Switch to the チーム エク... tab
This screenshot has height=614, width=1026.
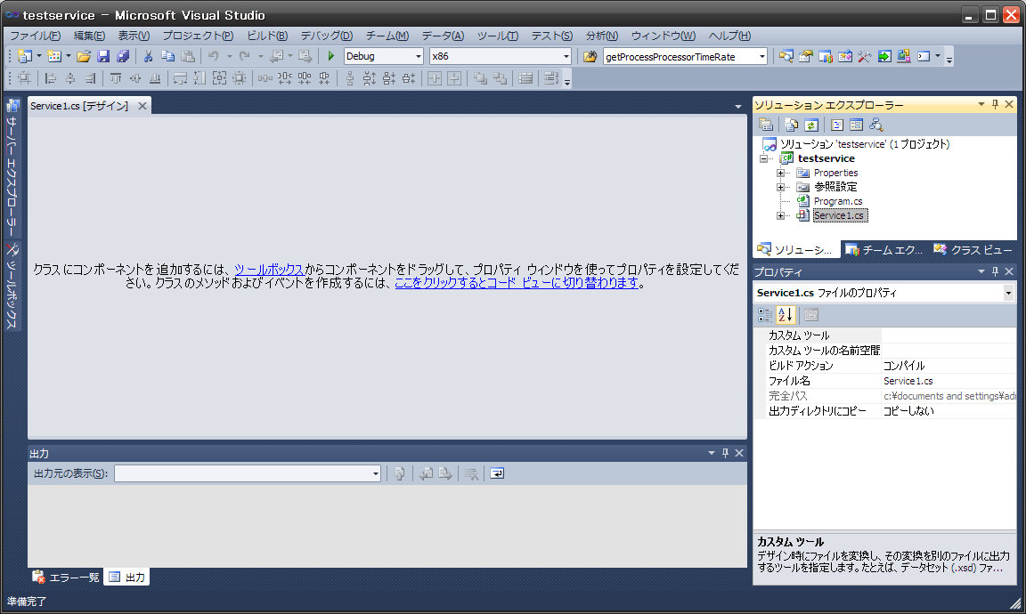884,250
